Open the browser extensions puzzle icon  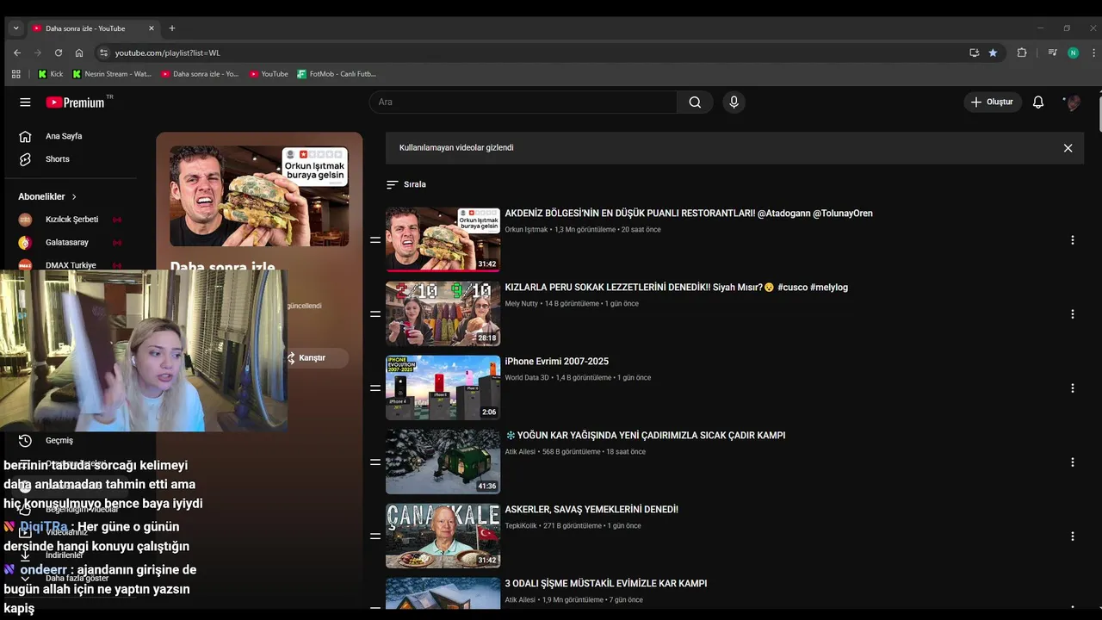1022,53
